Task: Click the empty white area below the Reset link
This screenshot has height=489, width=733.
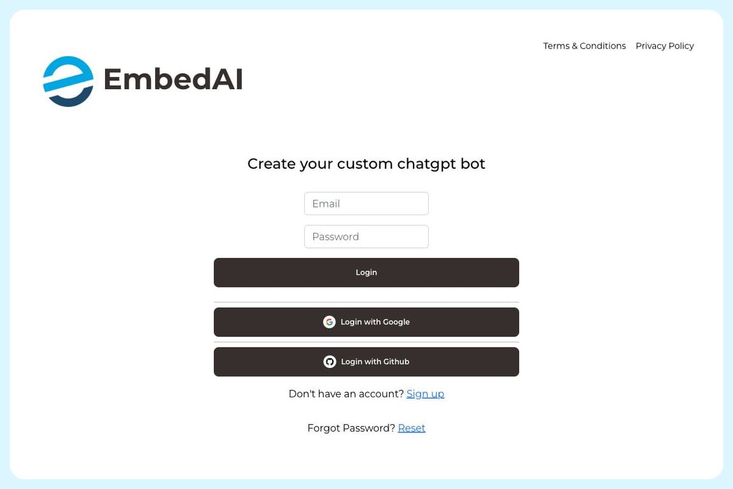Action: (366, 457)
